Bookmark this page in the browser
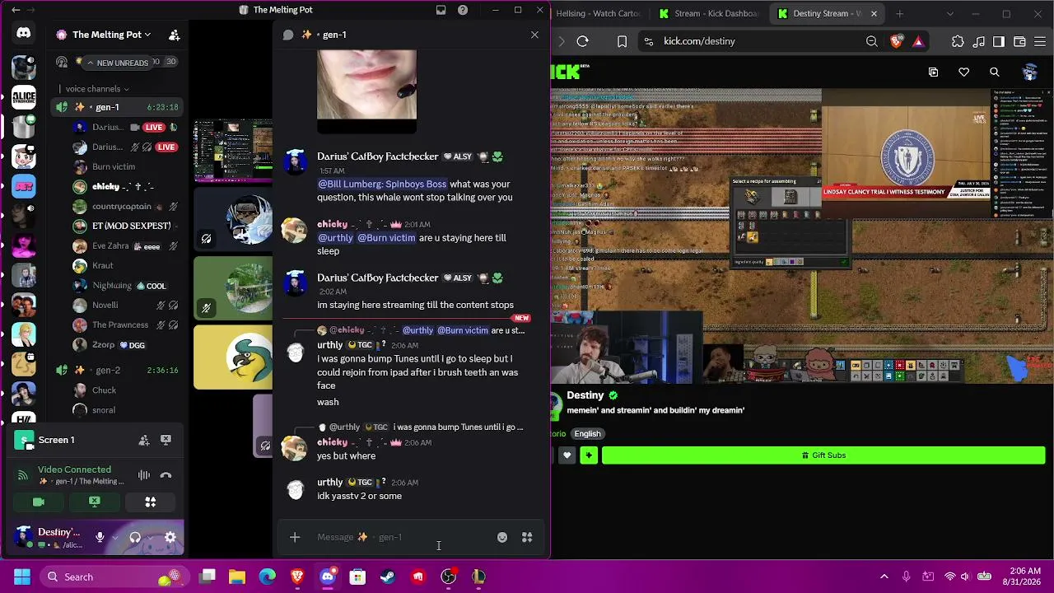1054x593 pixels. (x=623, y=41)
